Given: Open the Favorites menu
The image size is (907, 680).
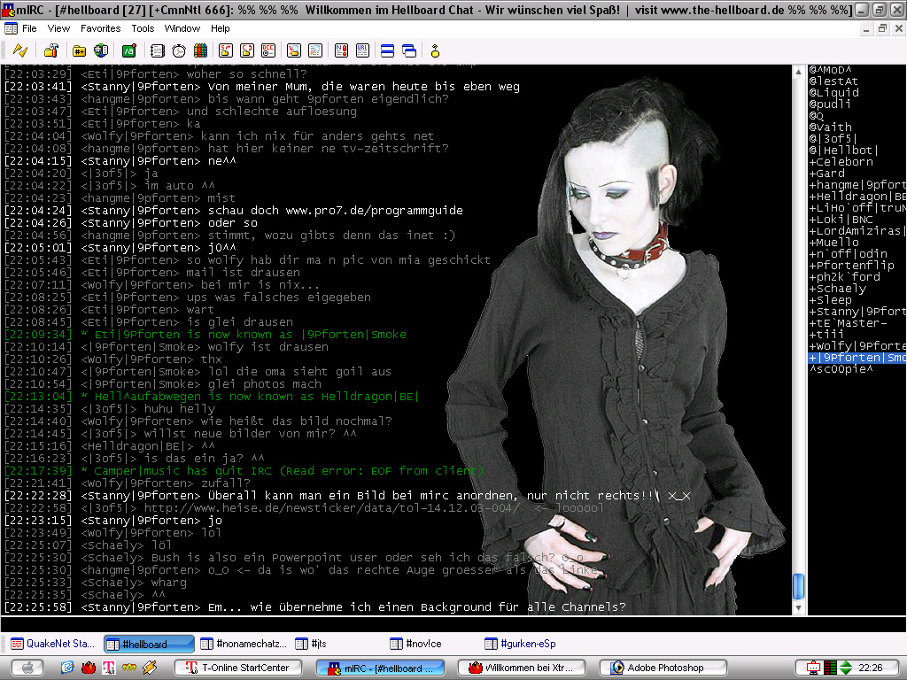Looking at the screenshot, I should (100, 28).
